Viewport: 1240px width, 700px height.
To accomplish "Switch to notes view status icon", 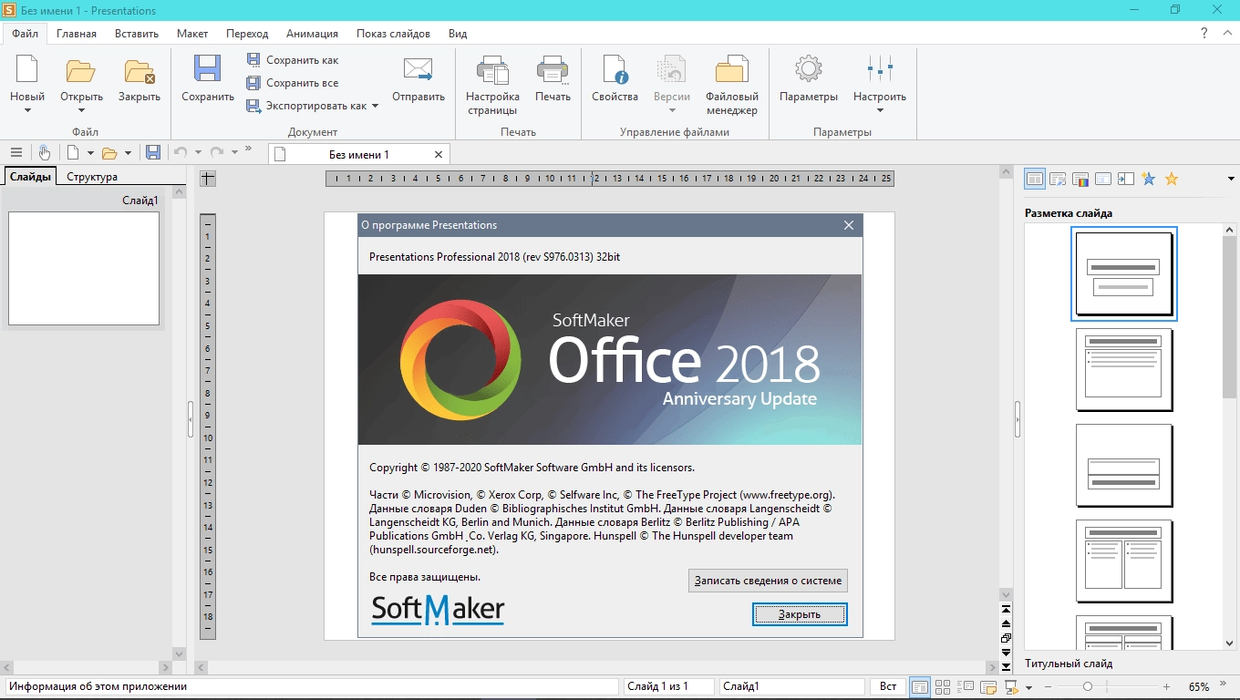I will (x=988, y=686).
